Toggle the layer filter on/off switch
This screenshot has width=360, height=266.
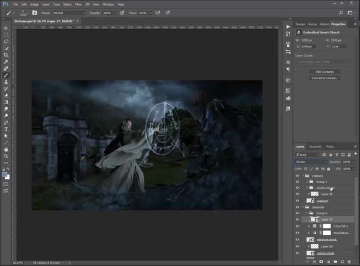point(356,154)
